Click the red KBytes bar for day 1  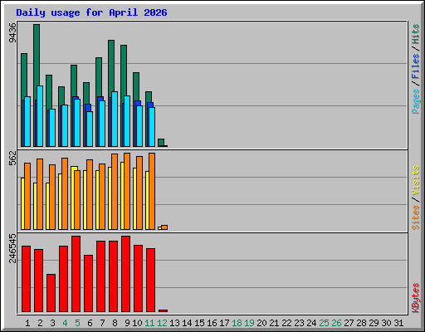coord(26,279)
